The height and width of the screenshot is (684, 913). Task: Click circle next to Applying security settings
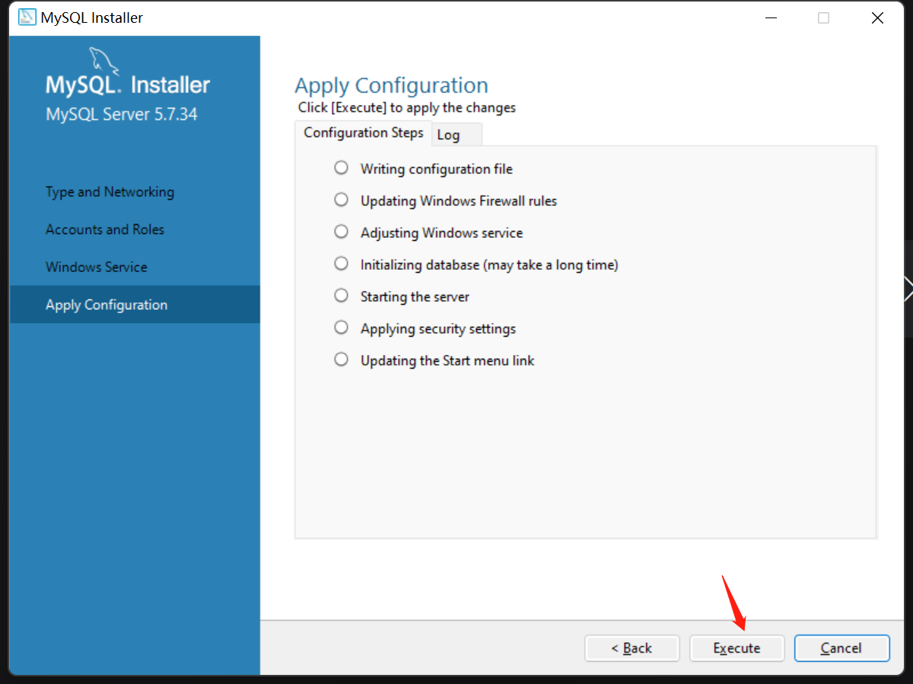click(x=342, y=327)
